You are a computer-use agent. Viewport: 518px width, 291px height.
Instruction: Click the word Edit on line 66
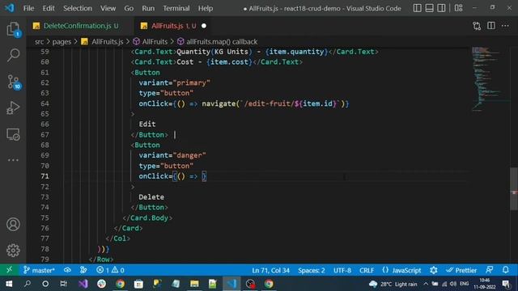pyautogui.click(x=147, y=124)
